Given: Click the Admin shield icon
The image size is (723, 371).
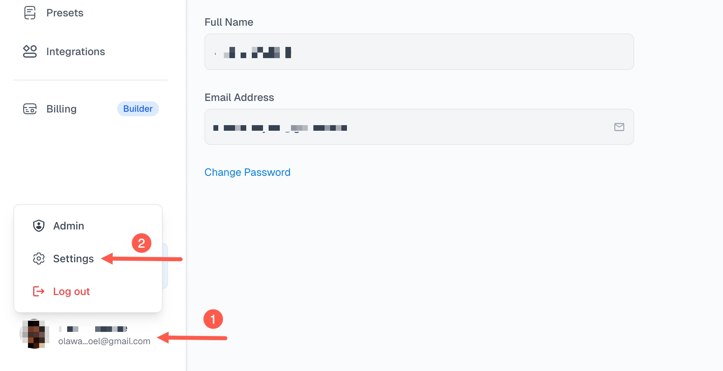Looking at the screenshot, I should 38,226.
